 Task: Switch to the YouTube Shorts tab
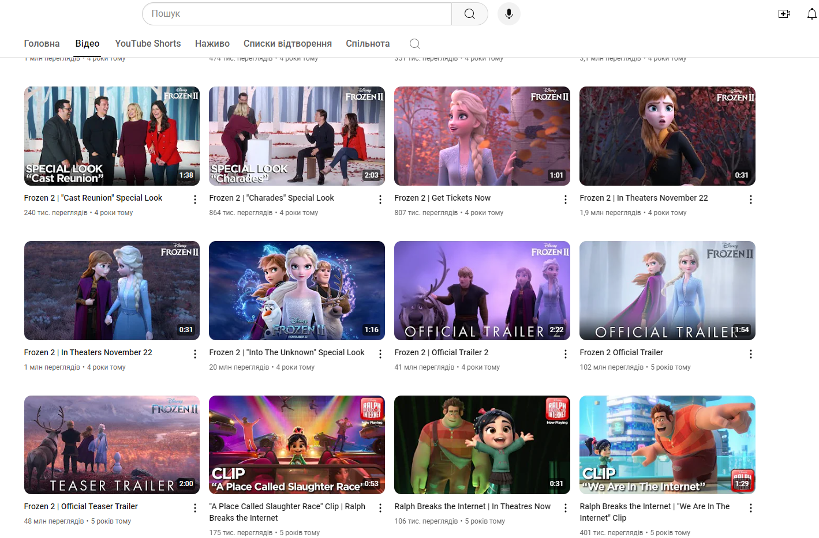[x=148, y=43]
